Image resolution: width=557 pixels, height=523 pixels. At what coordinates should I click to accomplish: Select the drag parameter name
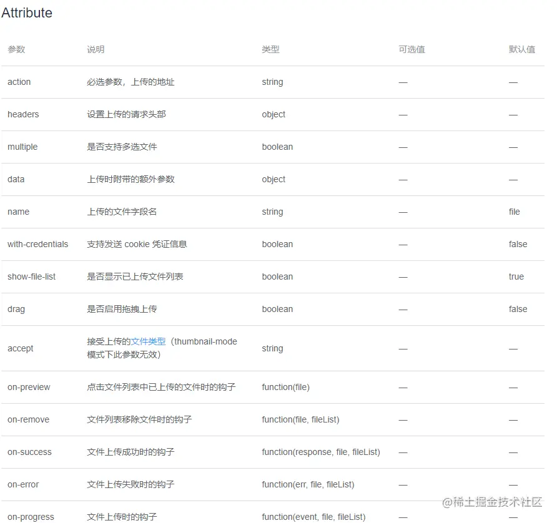(16, 309)
